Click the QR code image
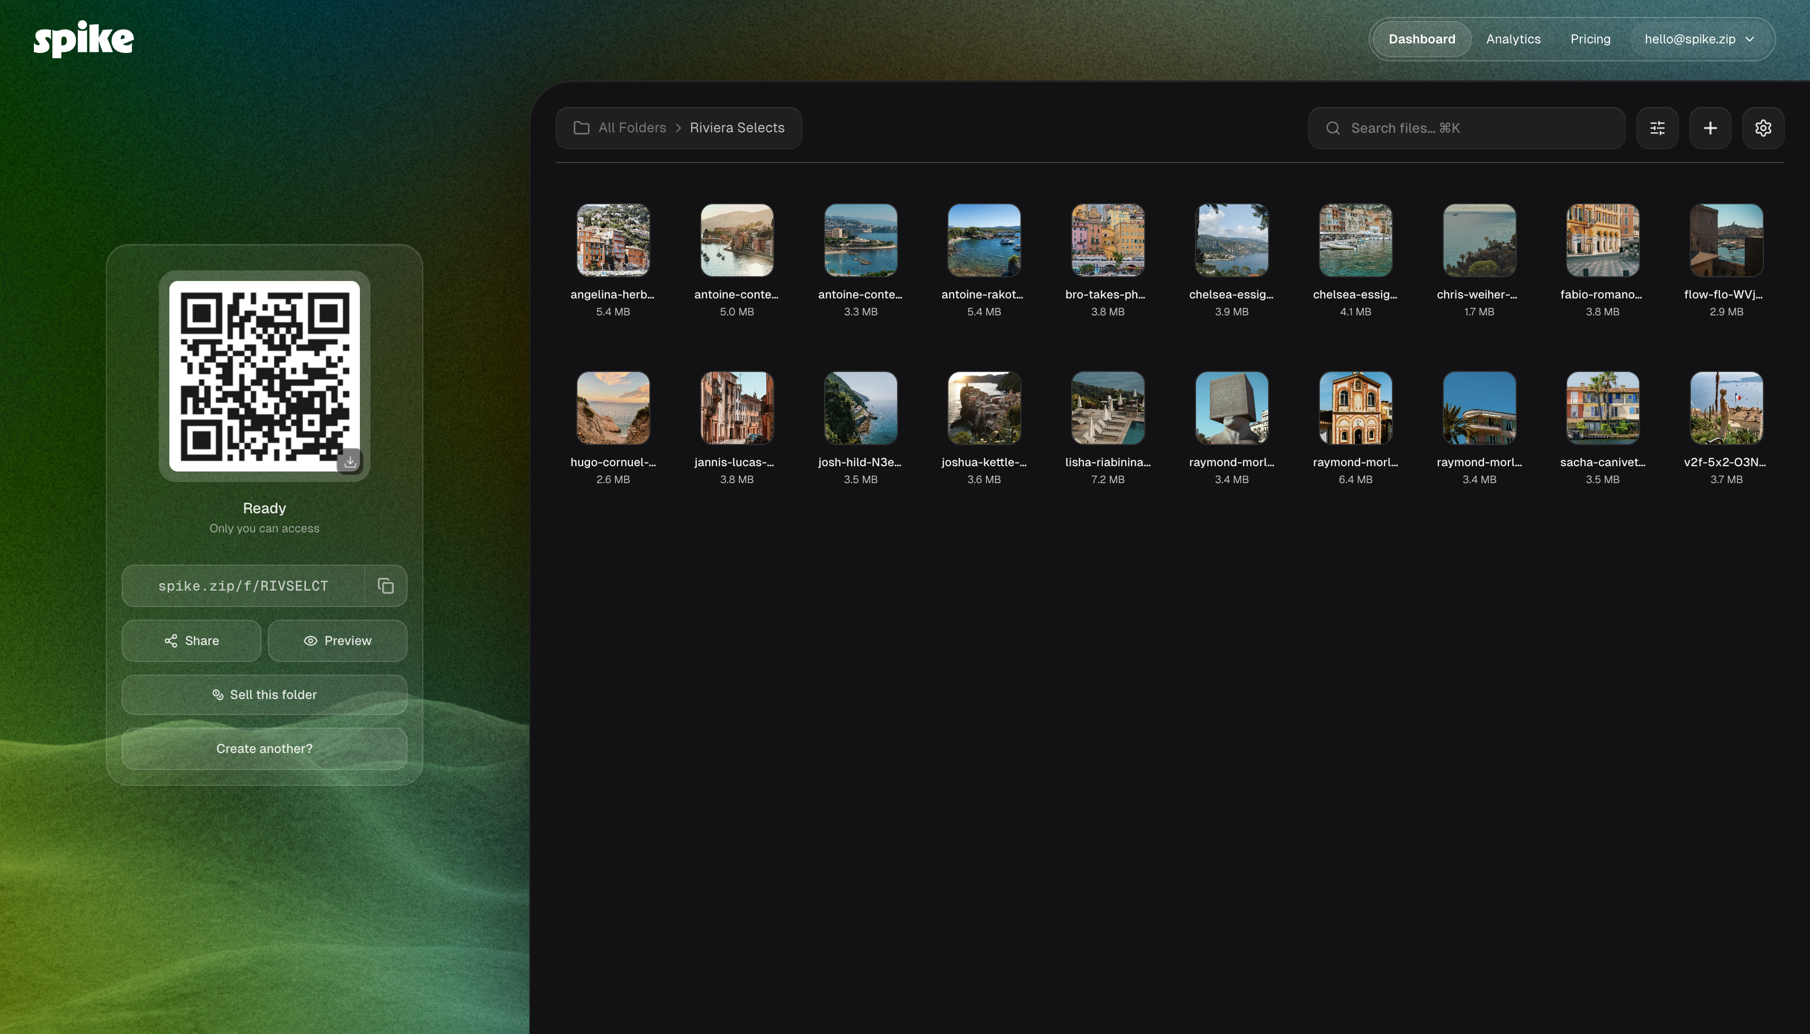The image size is (1810, 1034). click(x=264, y=376)
